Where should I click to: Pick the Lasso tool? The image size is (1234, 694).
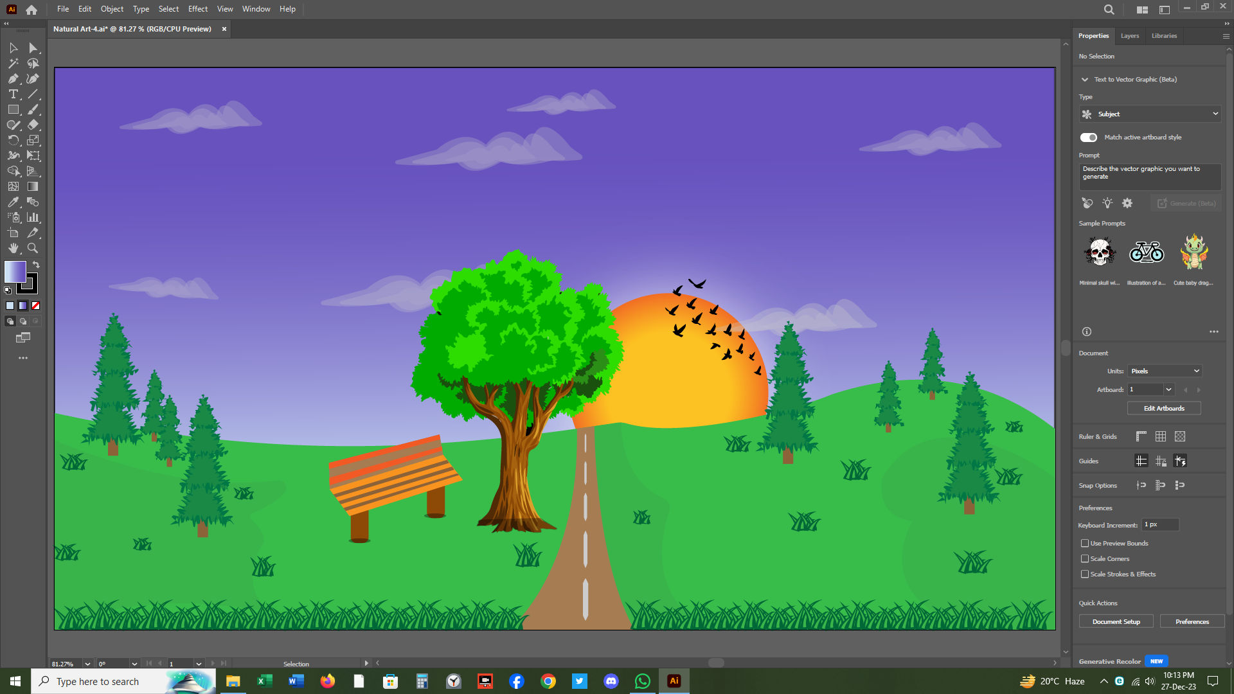(33, 64)
